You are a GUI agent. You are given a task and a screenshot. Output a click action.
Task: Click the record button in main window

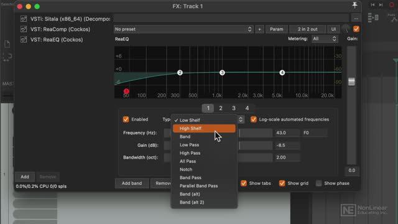(x=392, y=5)
